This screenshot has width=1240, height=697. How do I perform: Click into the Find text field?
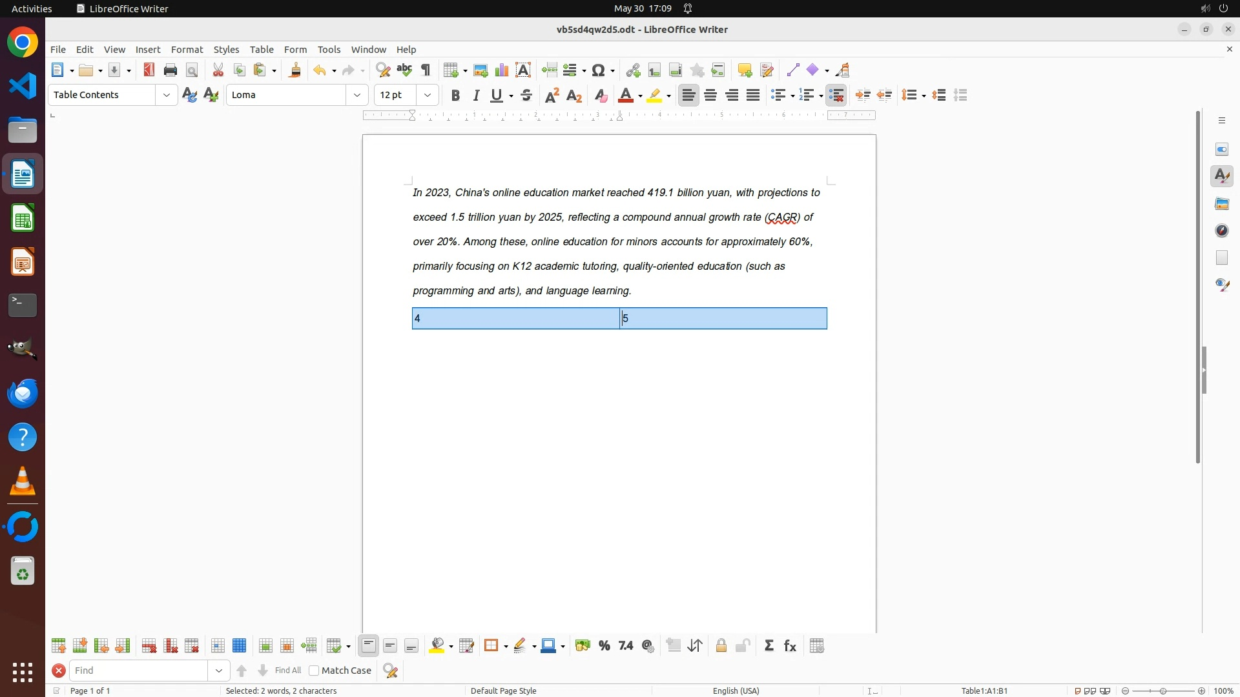tap(139, 671)
